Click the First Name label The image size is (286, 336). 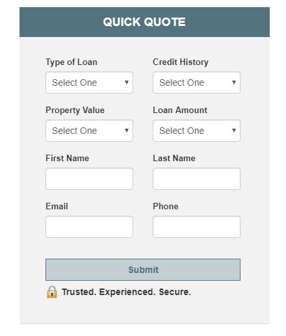tap(67, 159)
